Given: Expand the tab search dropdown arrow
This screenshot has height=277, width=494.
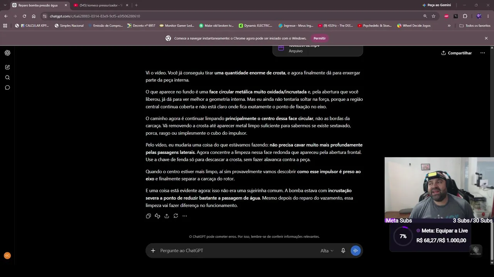Looking at the screenshot, I should (x=5, y=5).
